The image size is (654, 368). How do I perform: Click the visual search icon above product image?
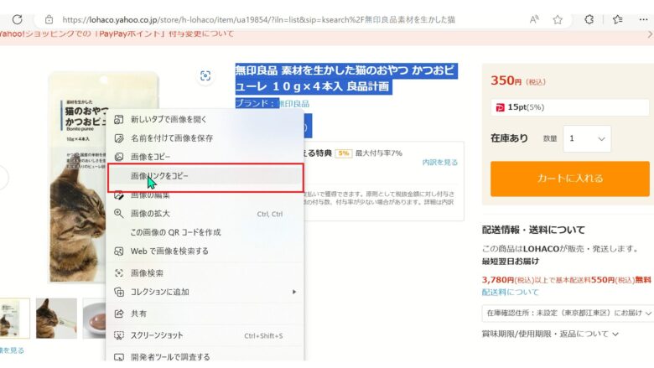pos(205,76)
